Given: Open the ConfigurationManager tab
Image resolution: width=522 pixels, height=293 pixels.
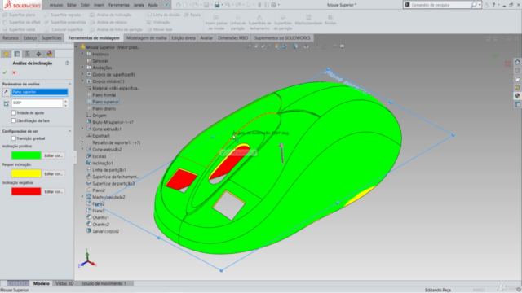Looking at the screenshot, I should (x=28, y=54).
